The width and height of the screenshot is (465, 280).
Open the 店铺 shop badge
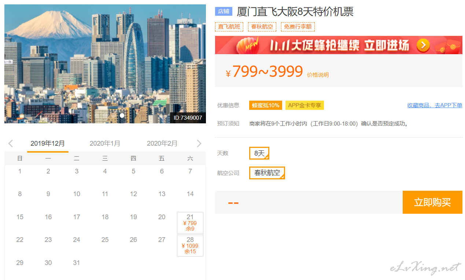pos(224,11)
